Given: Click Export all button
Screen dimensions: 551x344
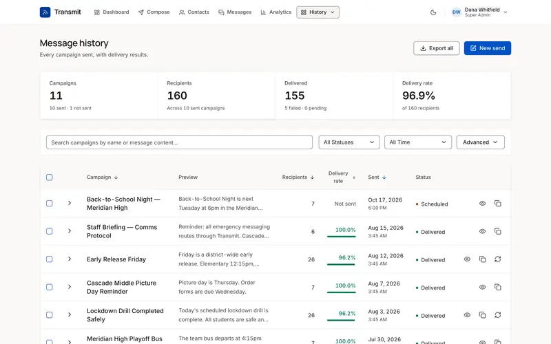Looking at the screenshot, I should pyautogui.click(x=437, y=48).
